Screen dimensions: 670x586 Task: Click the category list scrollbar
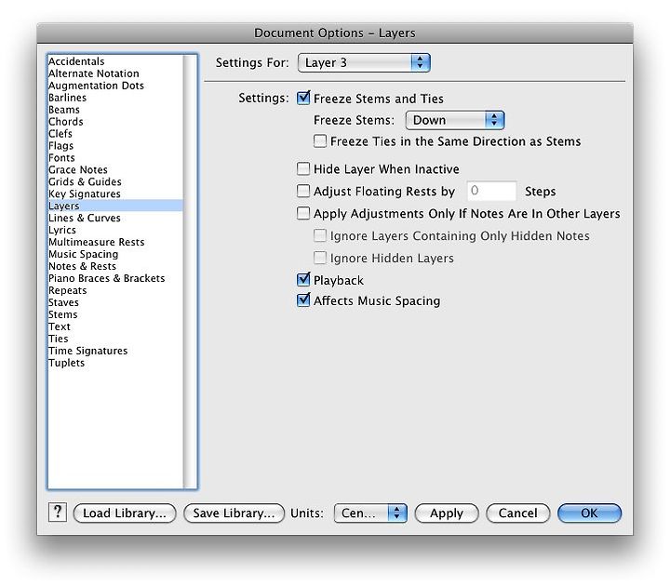pyautogui.click(x=190, y=272)
